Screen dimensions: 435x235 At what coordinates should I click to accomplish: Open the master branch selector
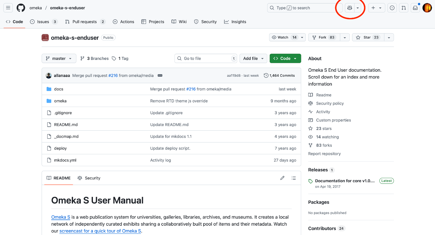pyautogui.click(x=59, y=58)
